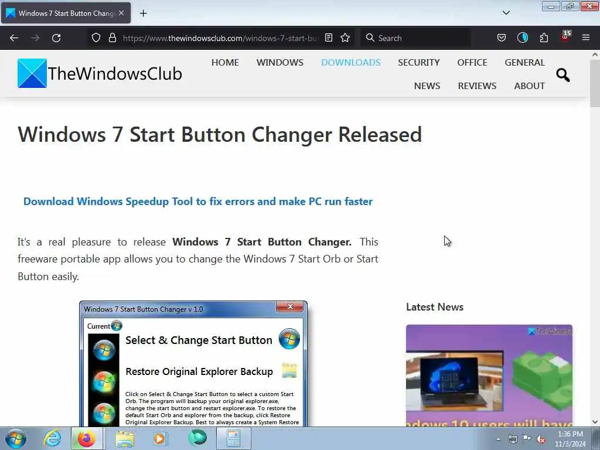
Task: Click the Latest News heading
Action: pyautogui.click(x=435, y=307)
